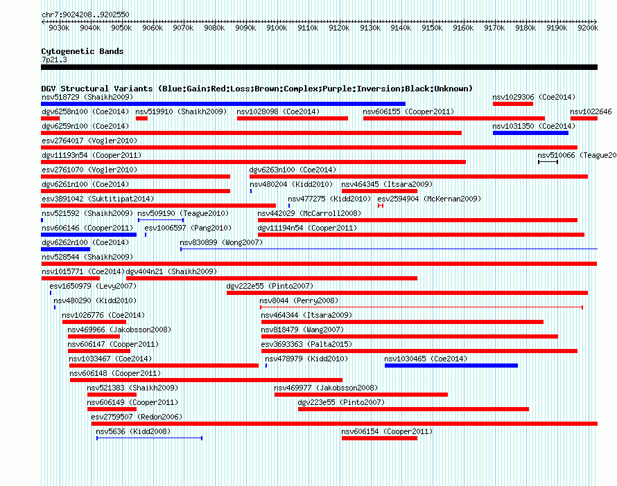Click esv2594904 (McKernan2009) label
Screen dimensions: 617x486
coord(429,199)
